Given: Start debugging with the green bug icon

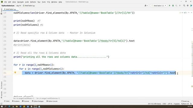Looking at the screenshot, I should 173,6.
